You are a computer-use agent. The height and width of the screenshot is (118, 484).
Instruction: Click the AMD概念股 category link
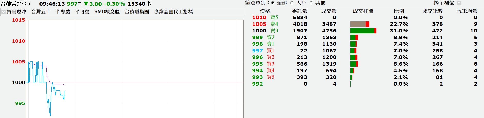[107, 12]
